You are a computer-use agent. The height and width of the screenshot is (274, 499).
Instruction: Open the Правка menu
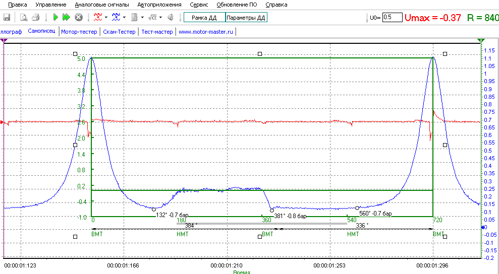(x=18, y=5)
